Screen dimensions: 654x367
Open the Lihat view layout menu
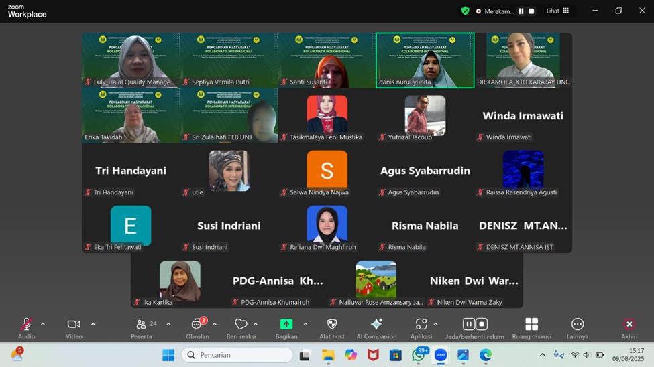557,11
